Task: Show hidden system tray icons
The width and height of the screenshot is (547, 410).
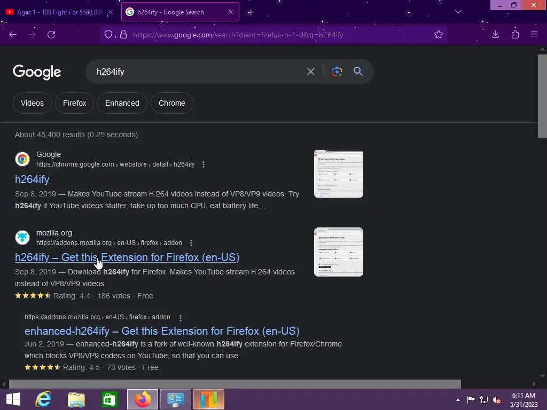Action: click(x=458, y=400)
